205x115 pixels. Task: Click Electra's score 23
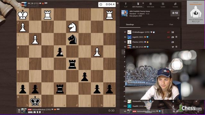[173, 42]
